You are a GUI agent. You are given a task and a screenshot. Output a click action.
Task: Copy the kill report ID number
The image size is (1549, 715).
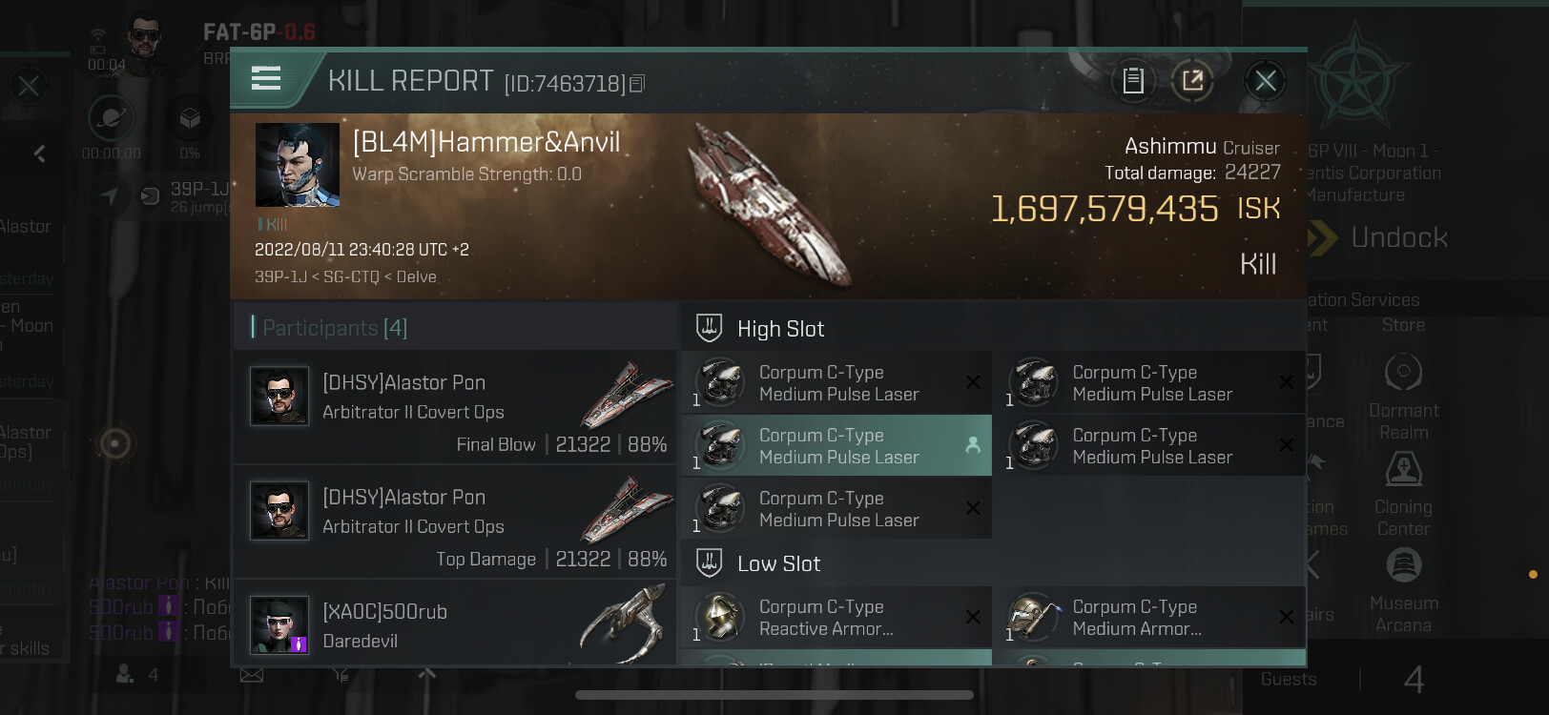point(637,84)
